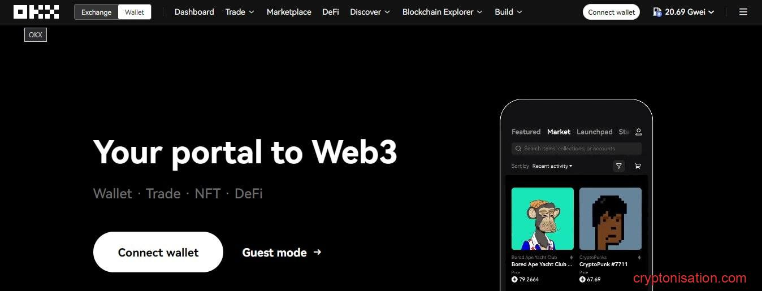
Task: Tap the profile user icon in phone mockup
Action: coord(638,132)
